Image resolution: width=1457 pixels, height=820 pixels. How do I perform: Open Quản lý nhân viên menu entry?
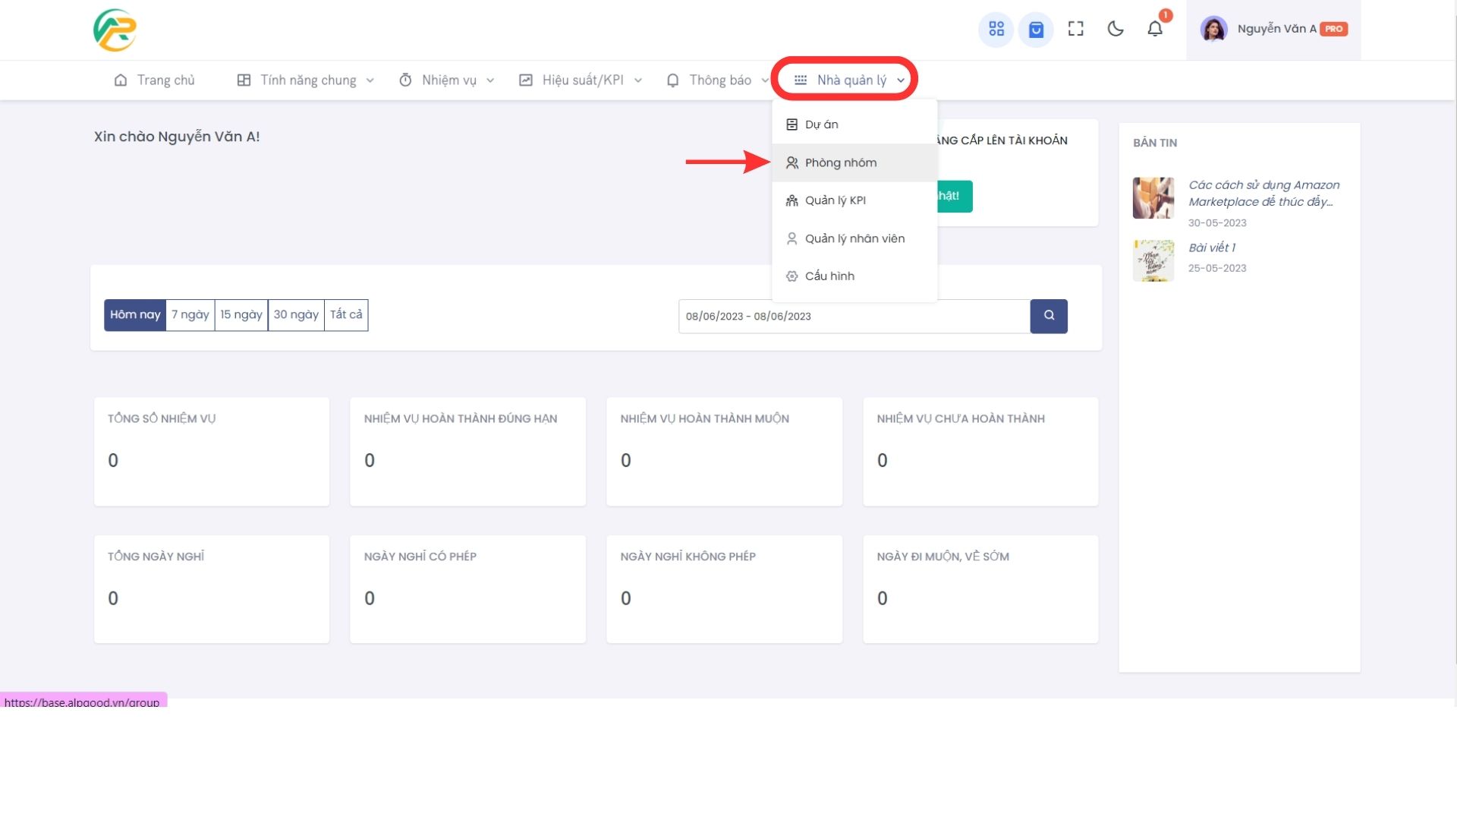[x=854, y=238]
